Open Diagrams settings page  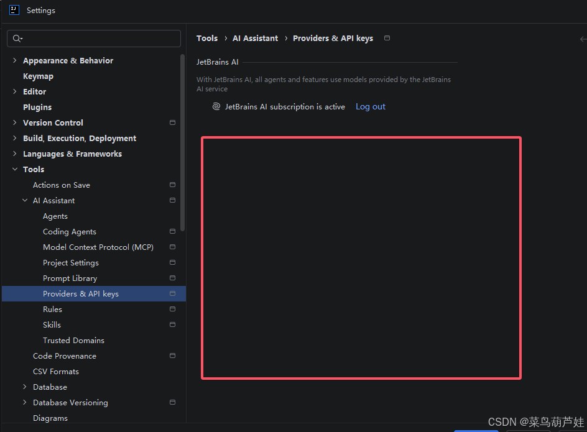tap(50, 418)
